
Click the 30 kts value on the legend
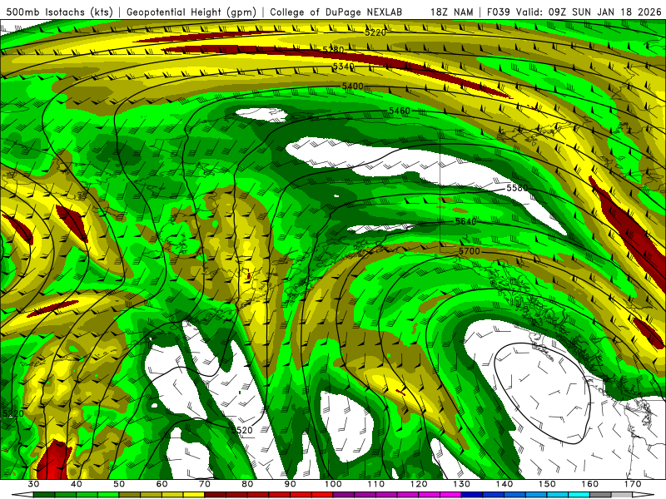(33, 484)
